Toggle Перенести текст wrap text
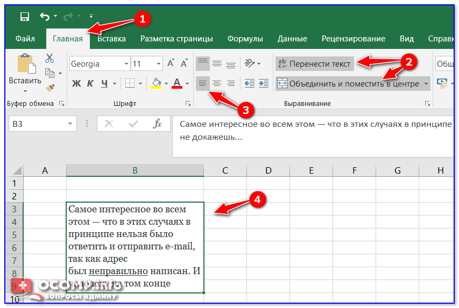The image size is (459, 308). [x=315, y=64]
